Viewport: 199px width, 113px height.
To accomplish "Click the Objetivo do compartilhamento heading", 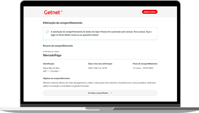I will pyautogui.click(x=56, y=78).
